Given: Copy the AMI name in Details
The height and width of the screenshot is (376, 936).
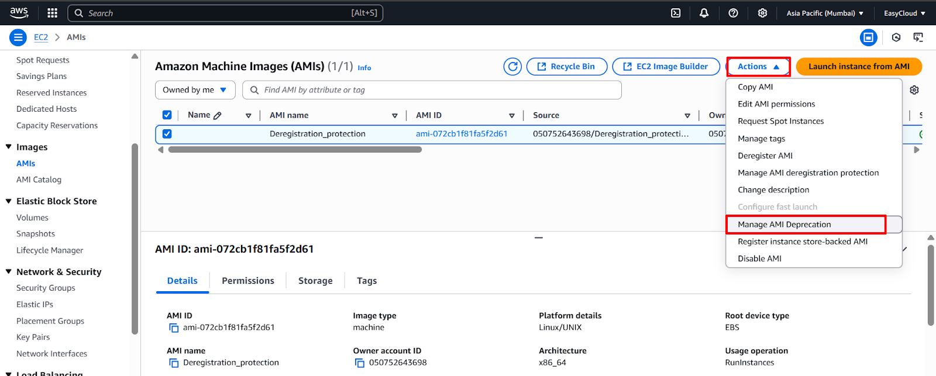Looking at the screenshot, I should [x=174, y=363].
